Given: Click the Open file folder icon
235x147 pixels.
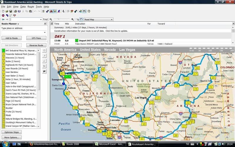Looking at the screenshot, I should [x=7, y=11].
